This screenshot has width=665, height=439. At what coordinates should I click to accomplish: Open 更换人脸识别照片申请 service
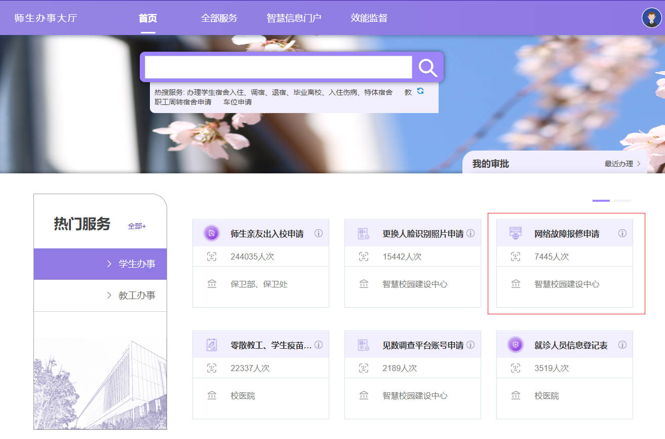click(x=422, y=234)
